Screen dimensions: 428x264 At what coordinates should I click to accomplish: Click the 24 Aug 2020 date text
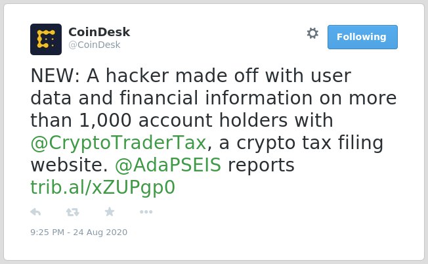point(100,232)
